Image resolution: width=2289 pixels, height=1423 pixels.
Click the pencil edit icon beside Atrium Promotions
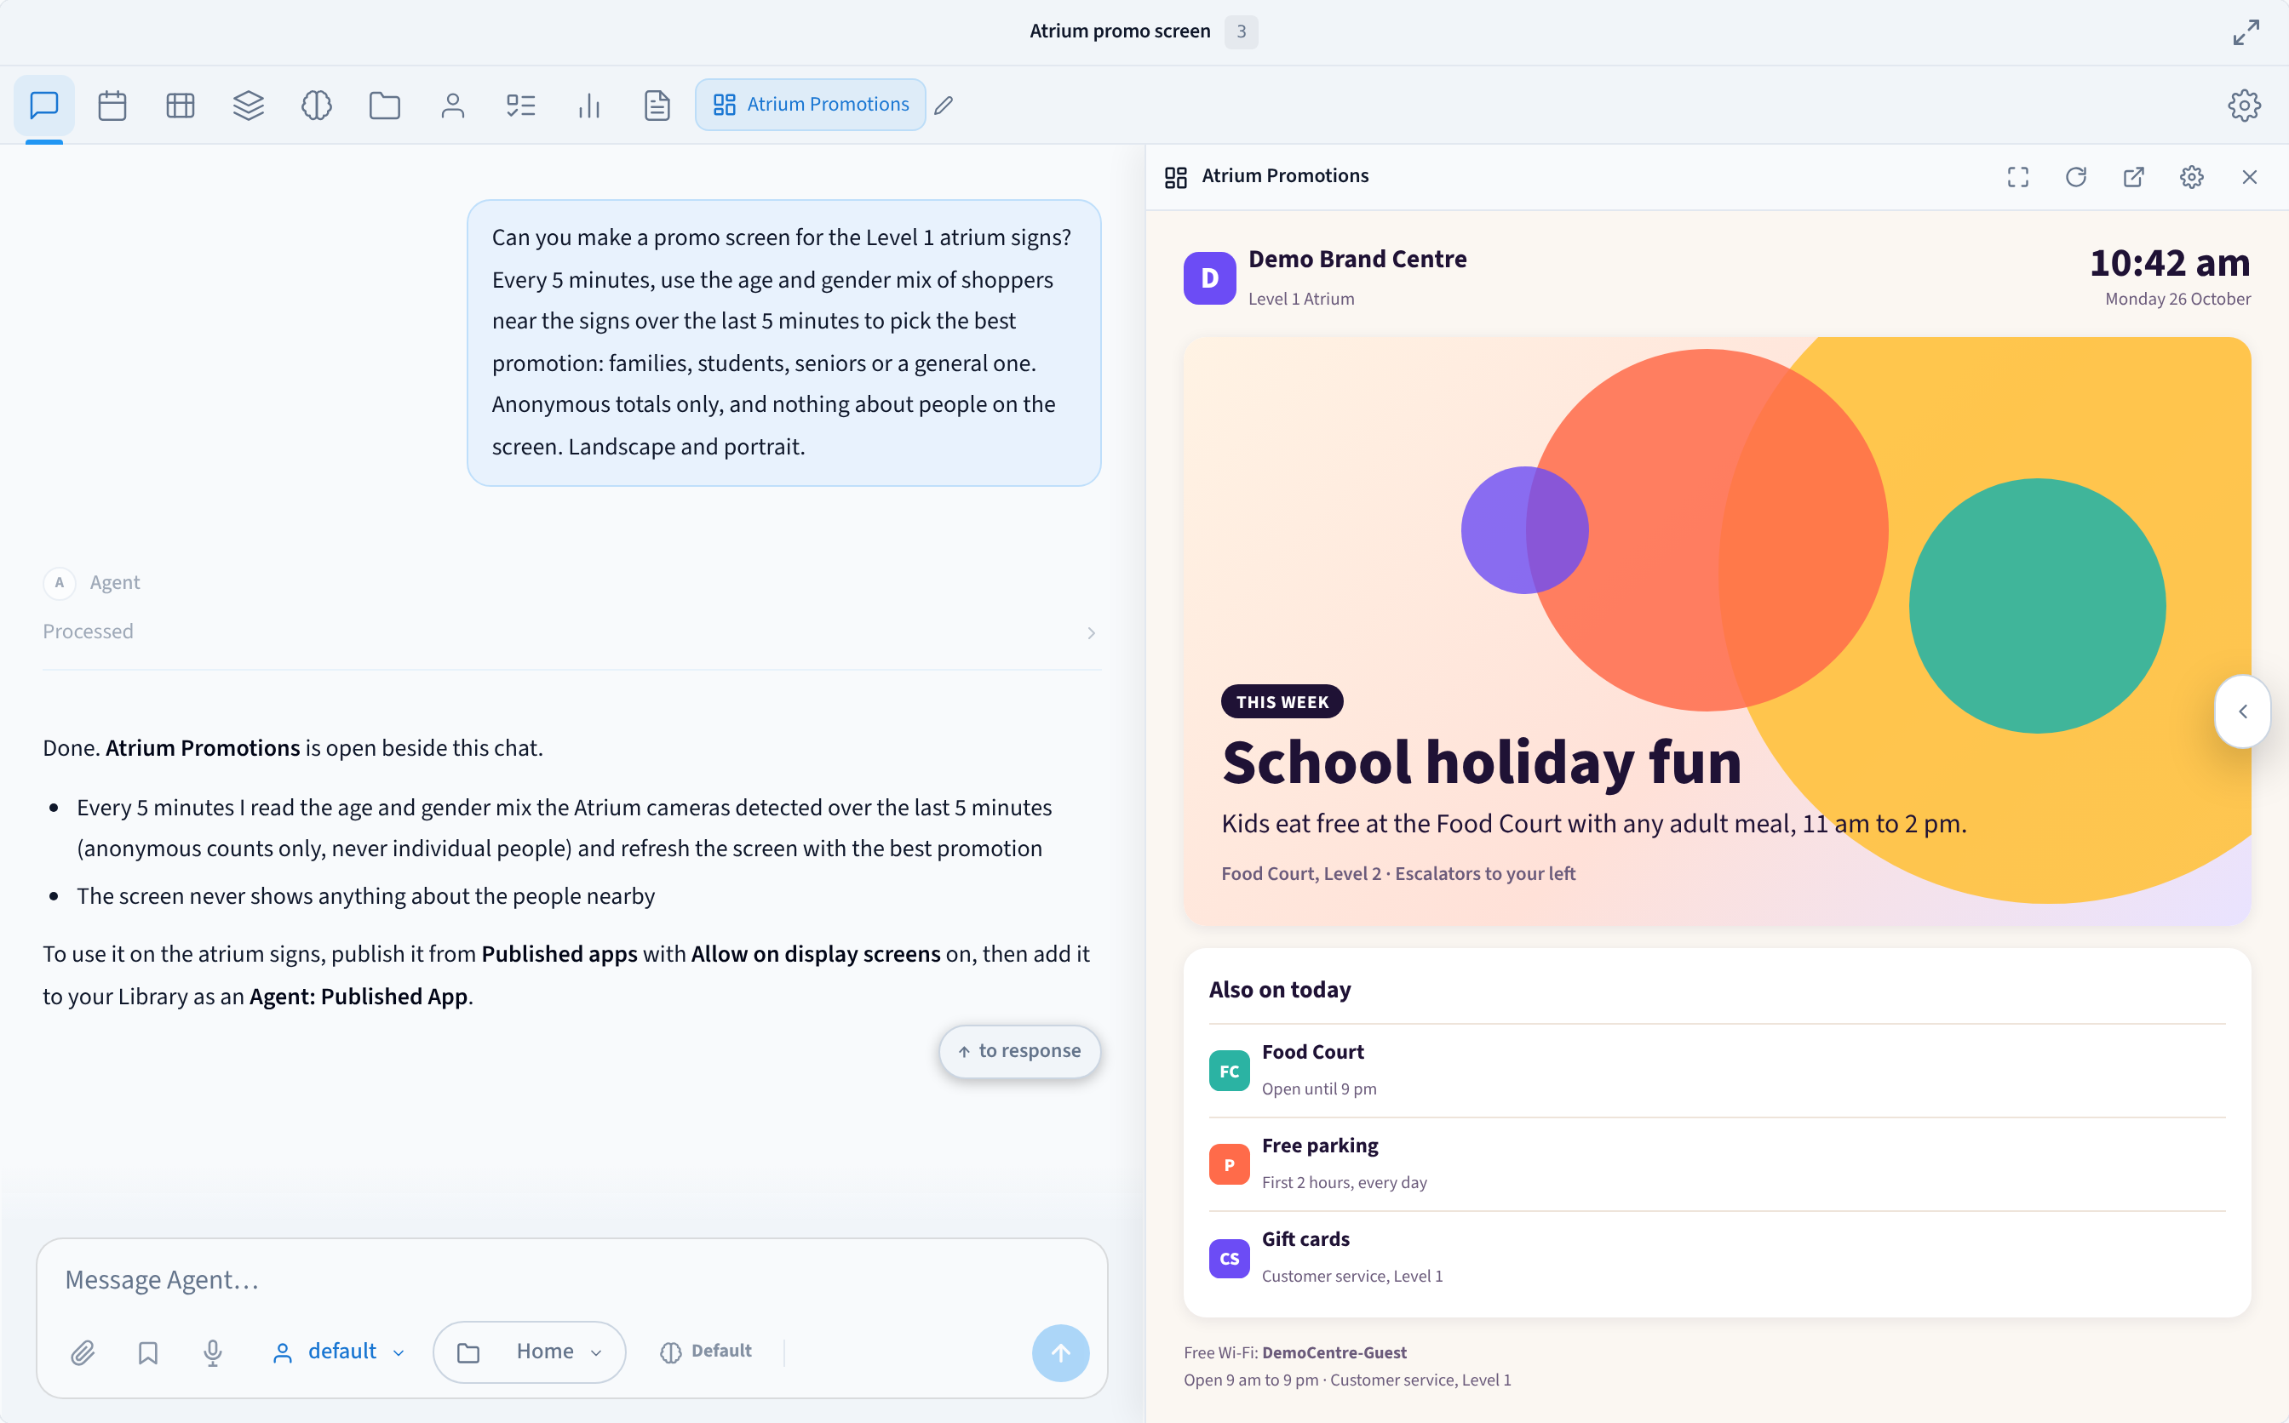[944, 106]
